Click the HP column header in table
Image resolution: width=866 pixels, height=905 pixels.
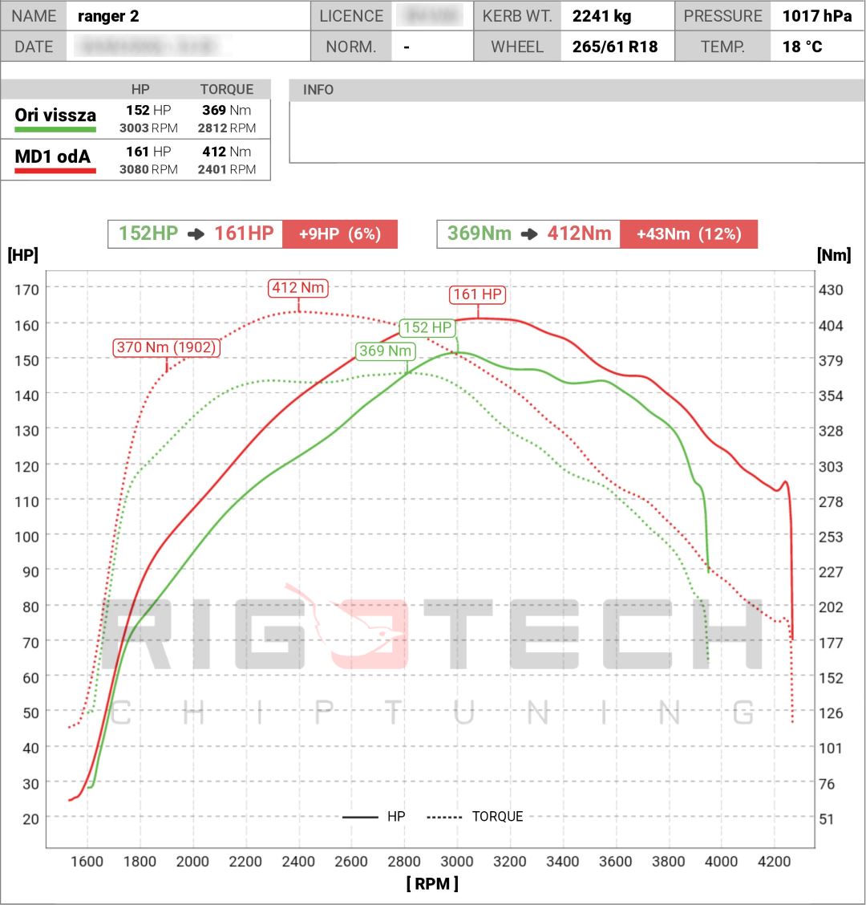(140, 90)
